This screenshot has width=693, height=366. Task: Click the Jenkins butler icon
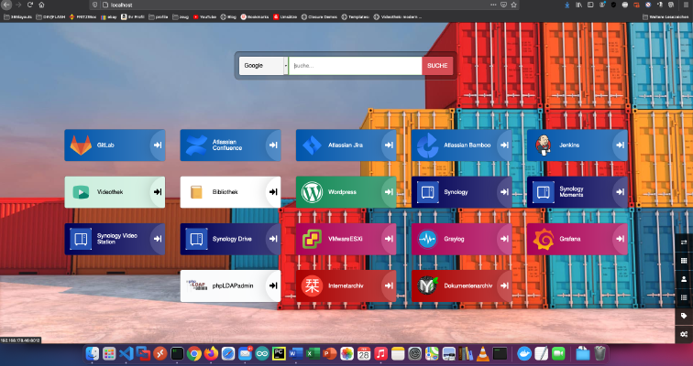click(x=544, y=145)
